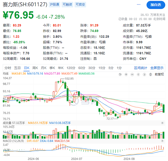
Task: Click the 涨停 value 91.29
Action: tap(94, 25)
